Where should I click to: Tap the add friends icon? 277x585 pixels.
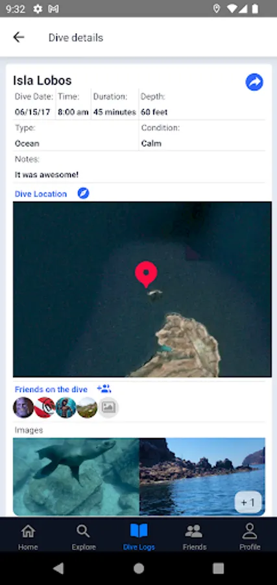pos(104,389)
